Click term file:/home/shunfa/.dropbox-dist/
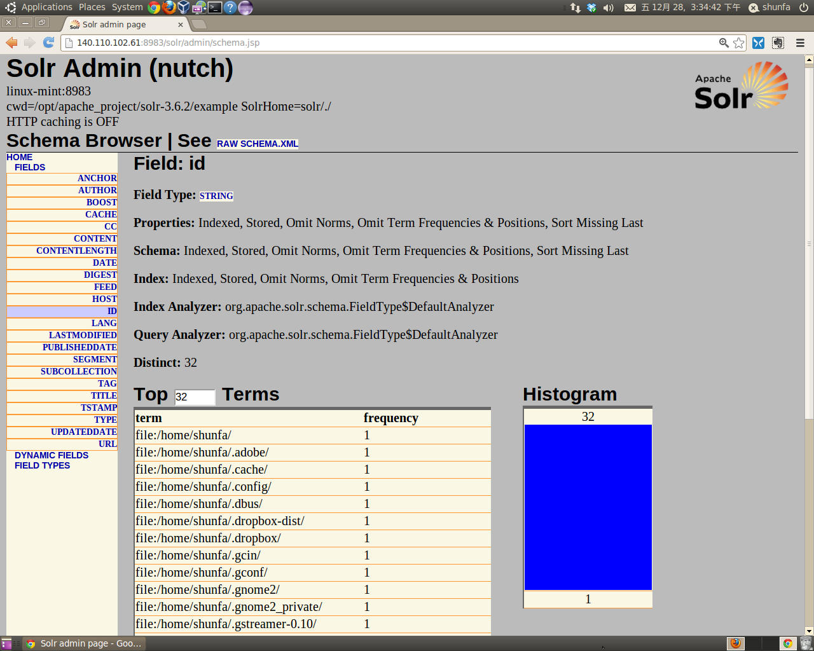The width and height of the screenshot is (814, 651). 220,521
